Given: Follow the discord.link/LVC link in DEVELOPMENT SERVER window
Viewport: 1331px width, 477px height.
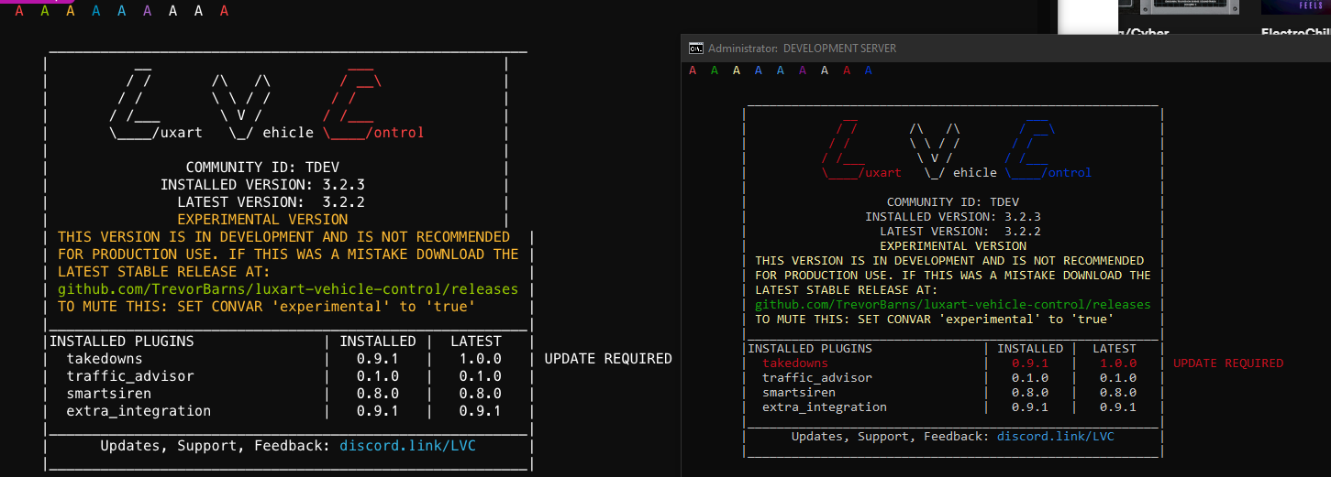Looking at the screenshot, I should click(x=1055, y=436).
